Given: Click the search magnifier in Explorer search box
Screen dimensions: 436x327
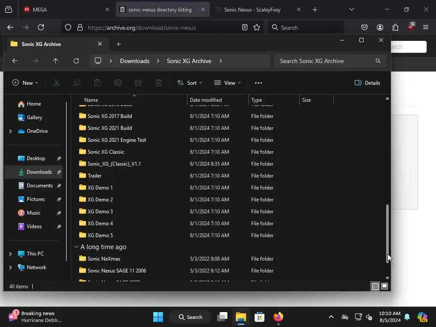Looking at the screenshot, I should tap(378, 61).
